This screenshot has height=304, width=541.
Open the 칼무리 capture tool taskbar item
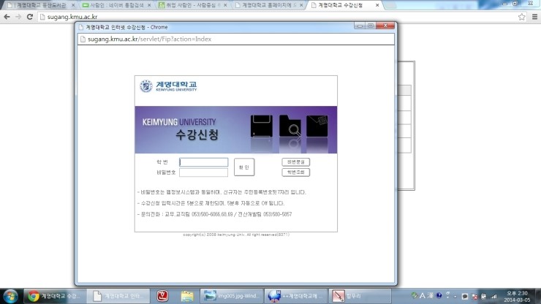(x=360, y=296)
